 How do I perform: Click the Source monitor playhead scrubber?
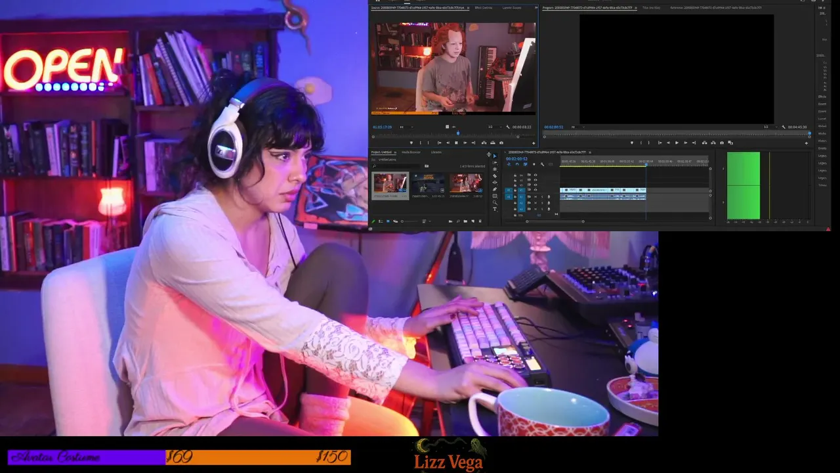458,133
